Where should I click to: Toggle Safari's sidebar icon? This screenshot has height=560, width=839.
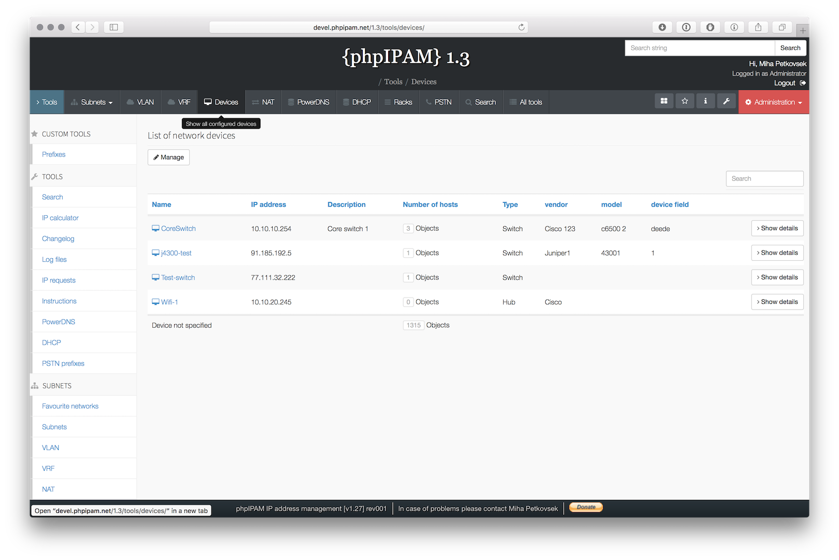113,27
